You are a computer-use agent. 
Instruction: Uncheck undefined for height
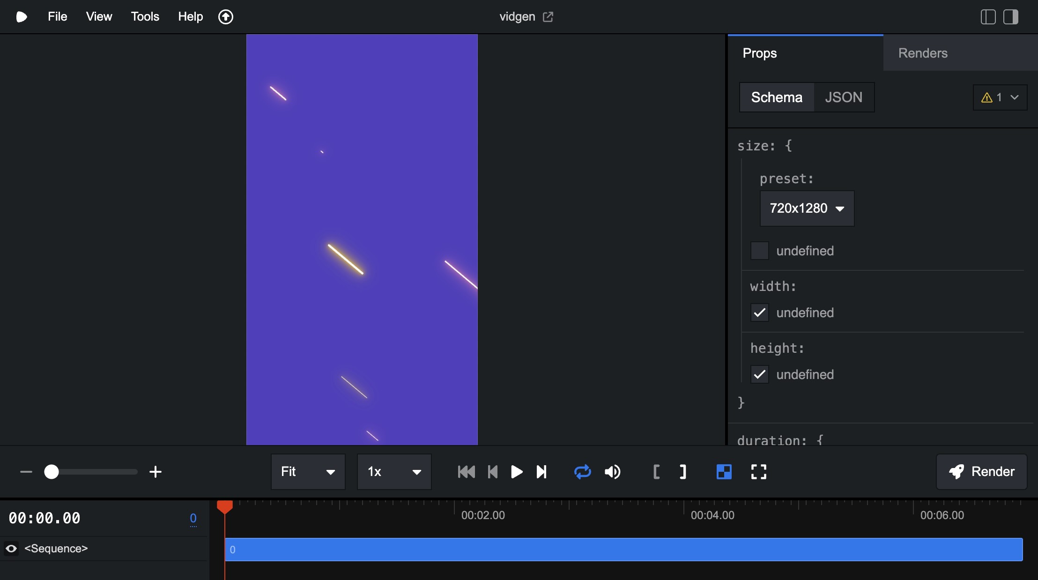(760, 374)
